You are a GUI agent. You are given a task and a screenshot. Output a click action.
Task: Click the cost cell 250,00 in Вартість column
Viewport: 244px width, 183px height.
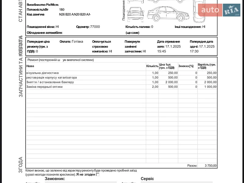click(x=212, y=73)
